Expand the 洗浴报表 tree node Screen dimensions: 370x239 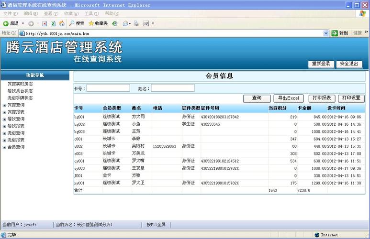pos(4,141)
